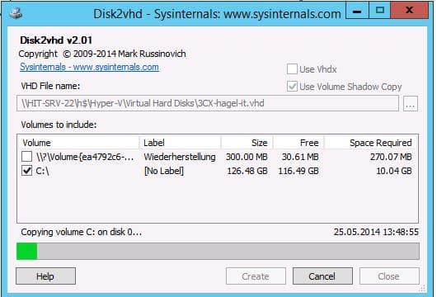Click the Close button at bottom
437x297 pixels.
tap(389, 276)
